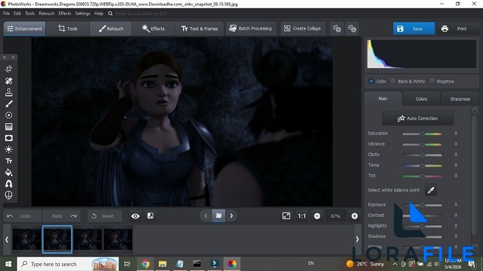Click the Batch Processing button
The image size is (483, 271).
(251, 28)
